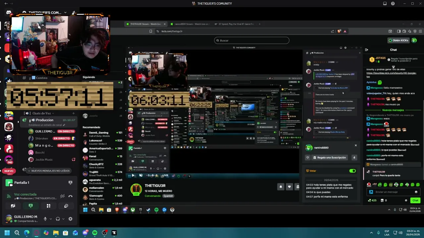Viewport: 424px width, 238px height.
Task: Open the Discord help icon in title bar
Action: 393,4
